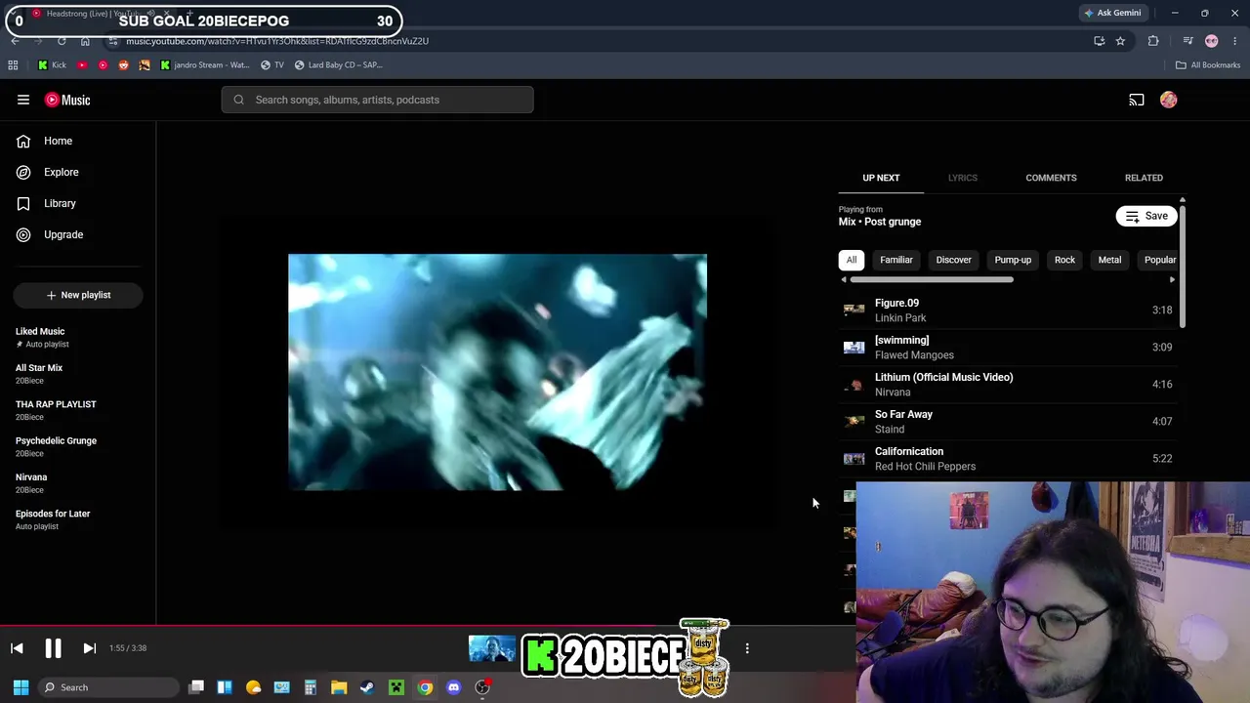Select the Rock filter chip
Viewport: 1250px width, 703px height.
(x=1064, y=260)
